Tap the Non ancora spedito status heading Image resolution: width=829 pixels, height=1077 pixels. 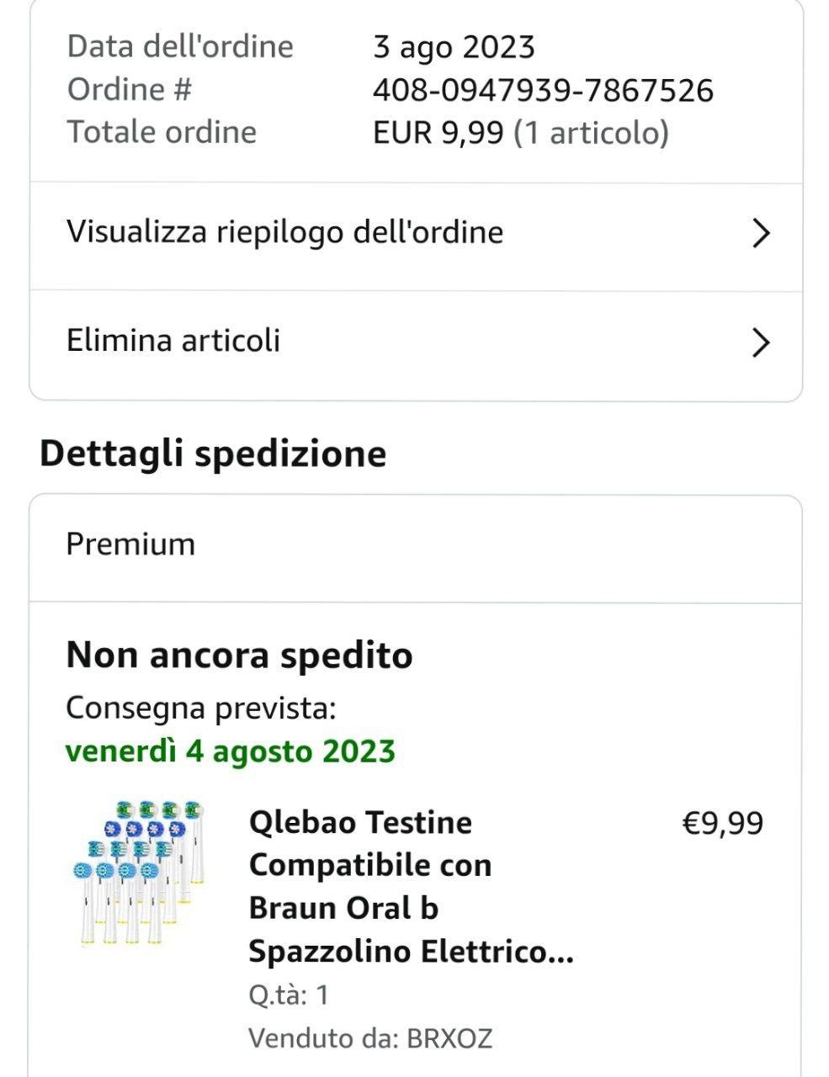tap(239, 655)
